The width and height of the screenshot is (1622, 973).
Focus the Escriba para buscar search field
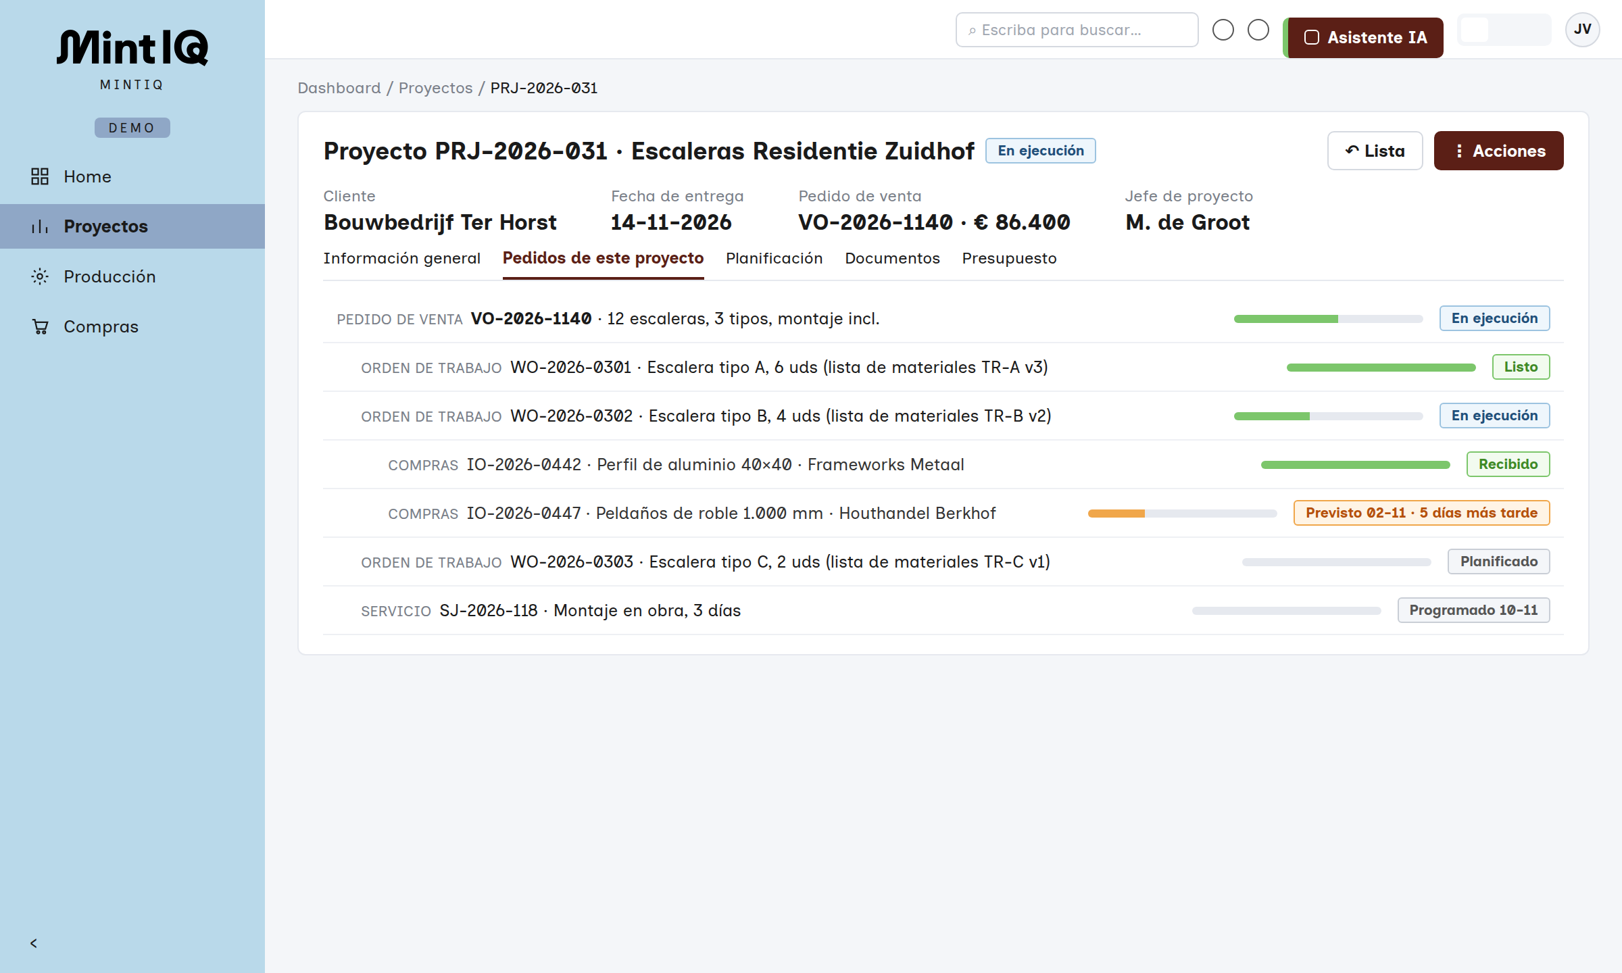(1077, 30)
